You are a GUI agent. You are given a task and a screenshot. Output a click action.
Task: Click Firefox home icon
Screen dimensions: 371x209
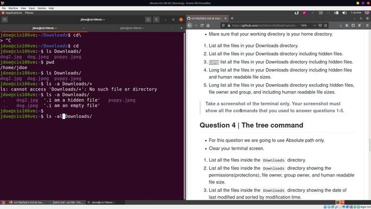(208, 26)
